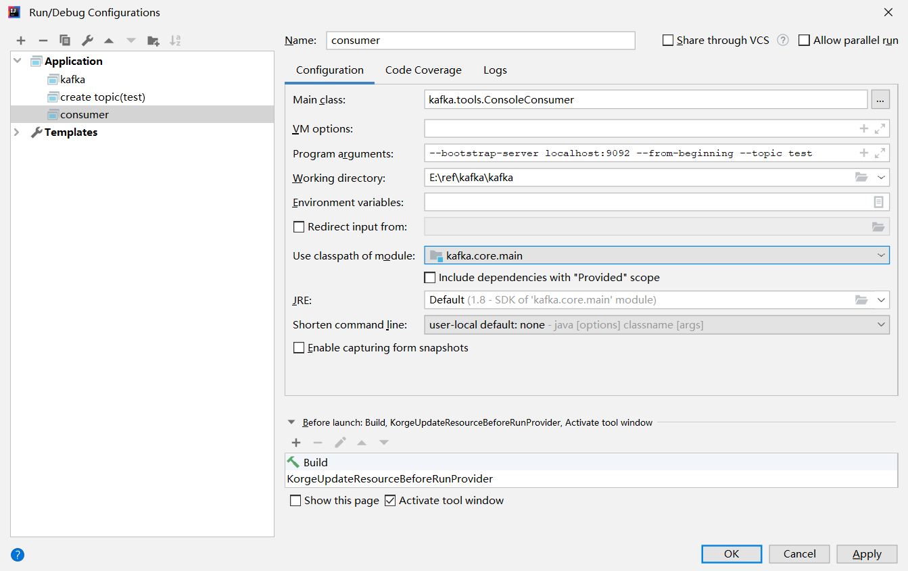Image resolution: width=908 pixels, height=571 pixels.
Task: Enable Share through VCS checkbox
Action: click(668, 41)
